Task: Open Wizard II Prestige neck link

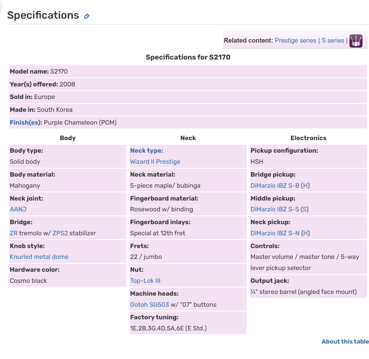Action: (155, 162)
